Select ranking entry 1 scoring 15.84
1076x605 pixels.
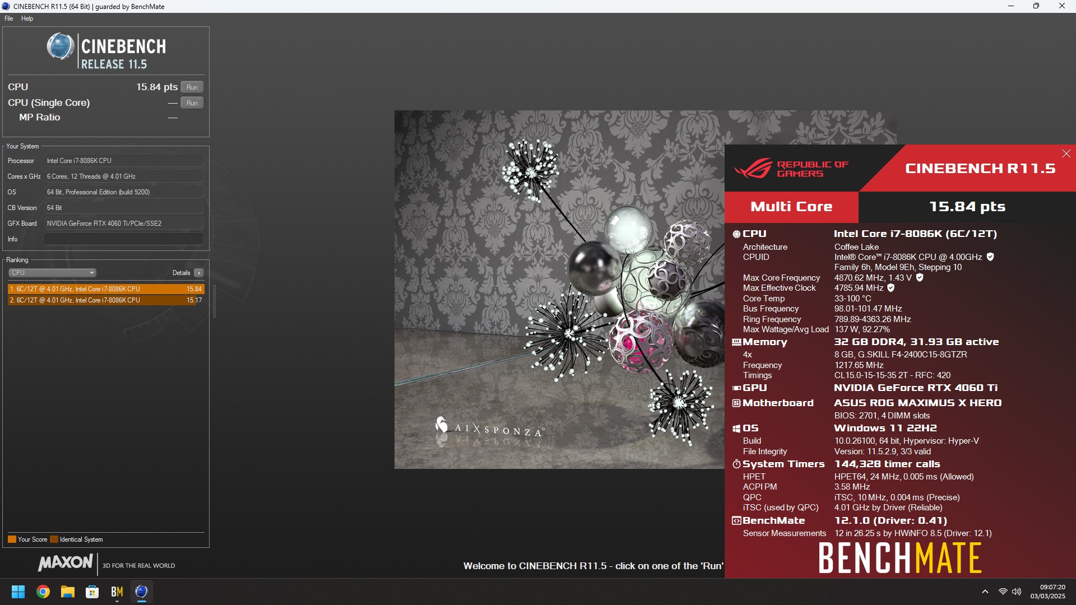[x=106, y=289]
